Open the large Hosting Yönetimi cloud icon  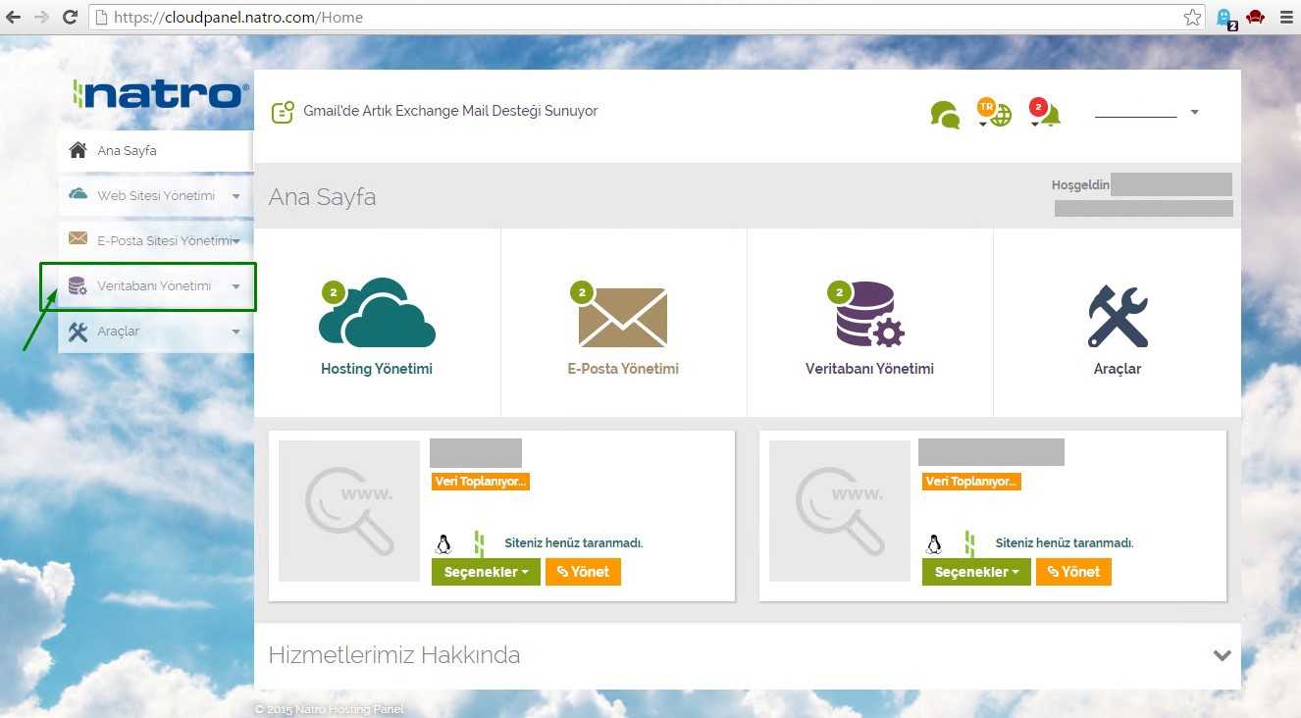click(377, 312)
